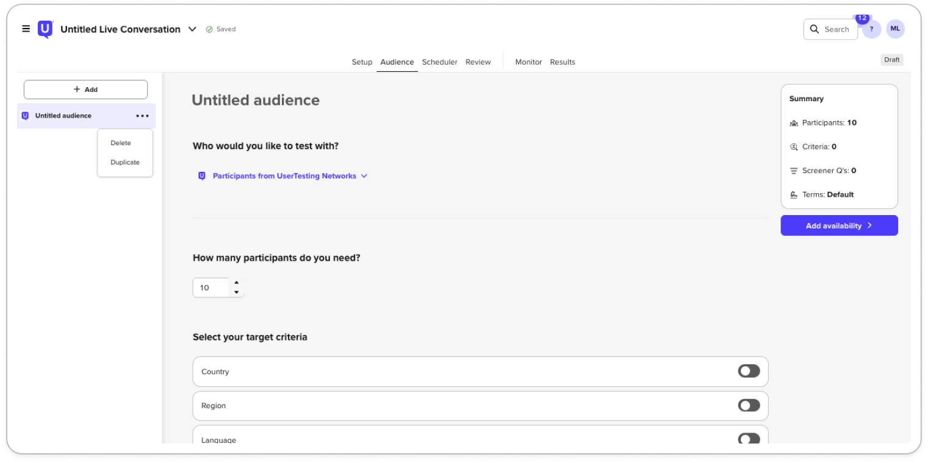928x463 pixels.
Task: Open the Untitled Live Conversation title dropdown
Action: pos(192,29)
